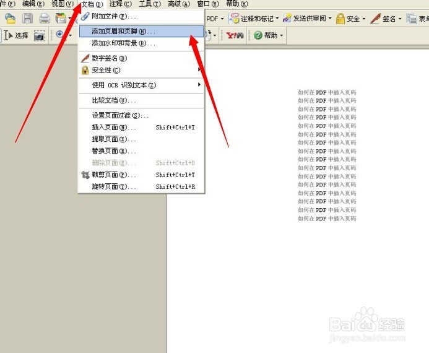The image size is (429, 353).
Task: Click the 文档(D) menu title
Action: 92,4
